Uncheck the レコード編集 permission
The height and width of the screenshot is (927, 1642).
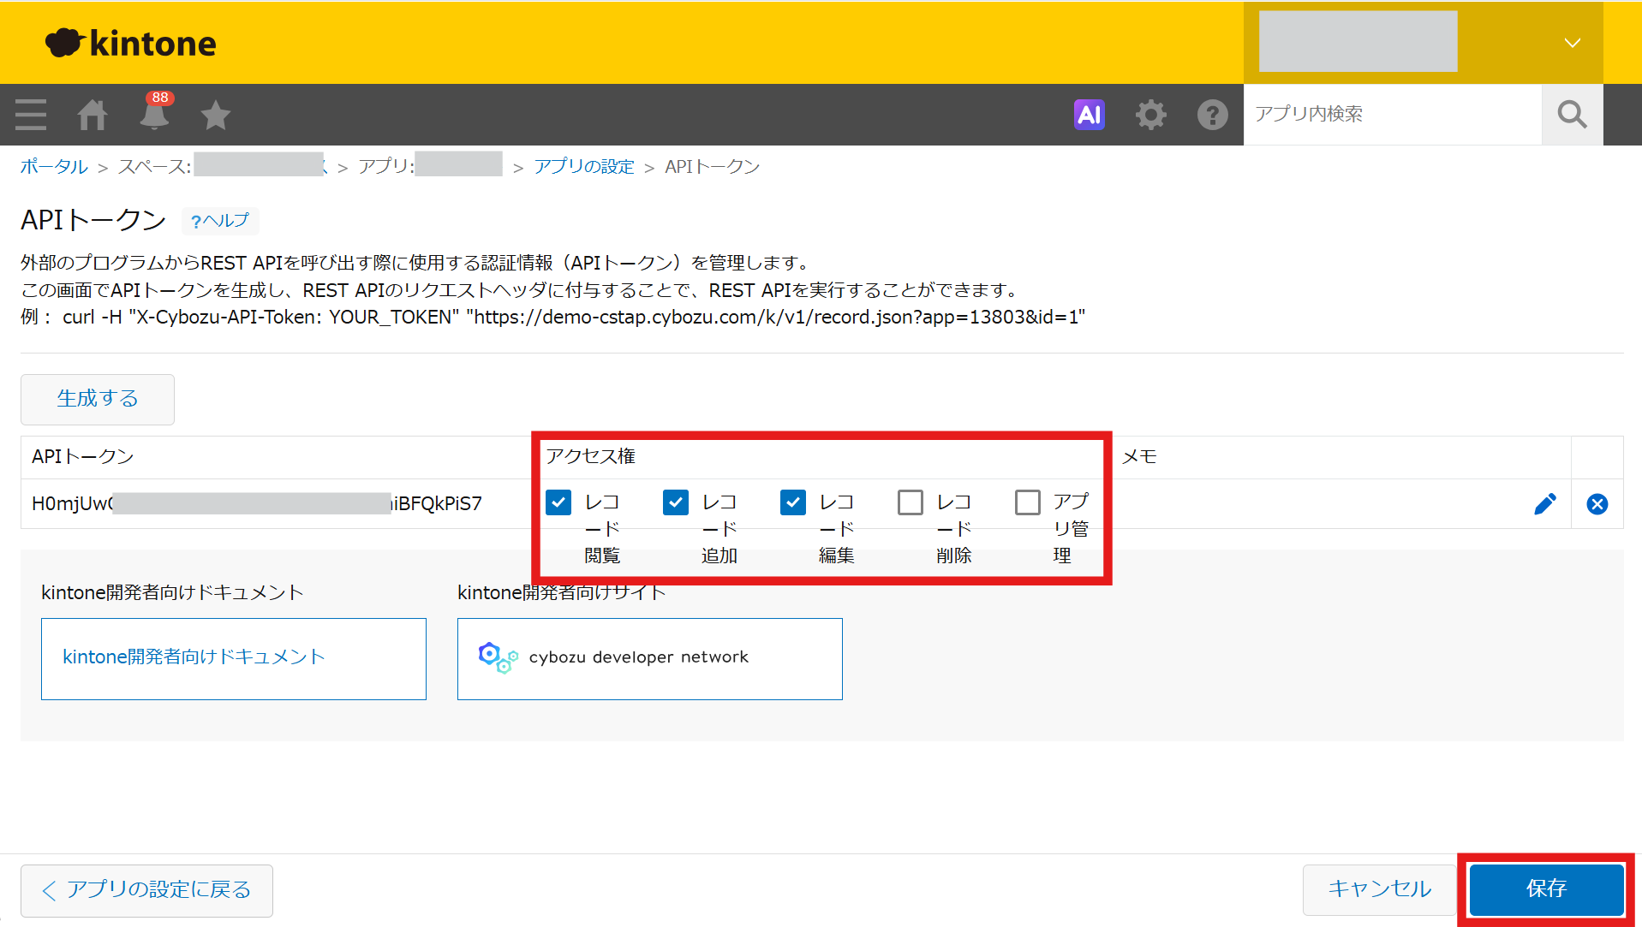793,502
